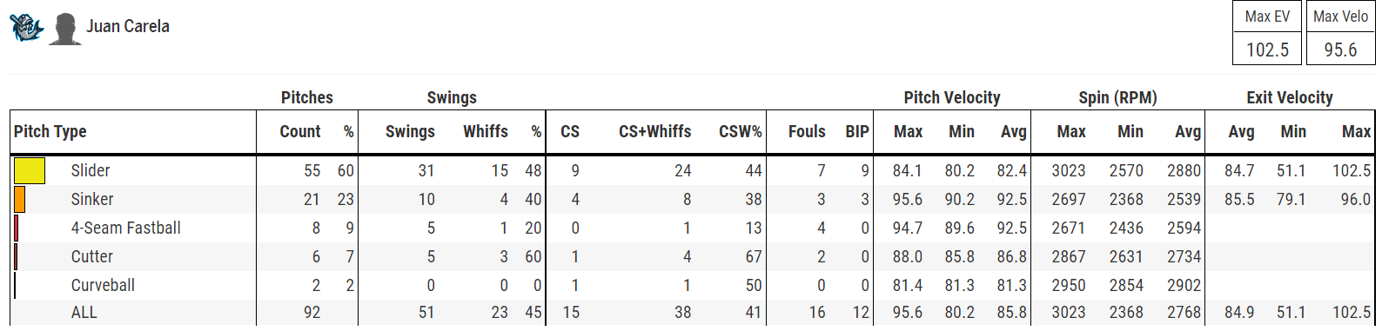Open the Juan Carela player name link
The height and width of the screenshot is (331, 1382).
click(128, 26)
